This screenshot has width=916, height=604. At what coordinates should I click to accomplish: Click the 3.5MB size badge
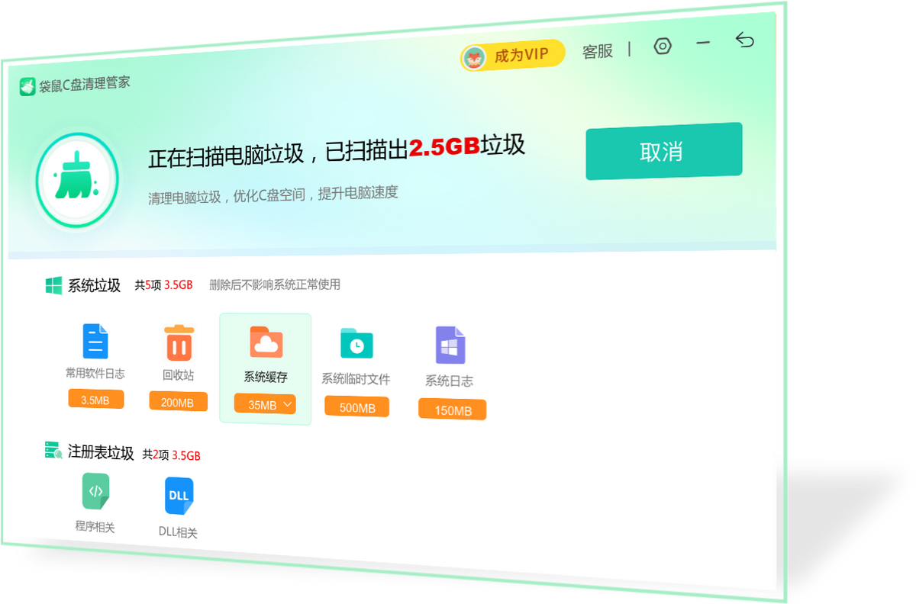point(95,400)
